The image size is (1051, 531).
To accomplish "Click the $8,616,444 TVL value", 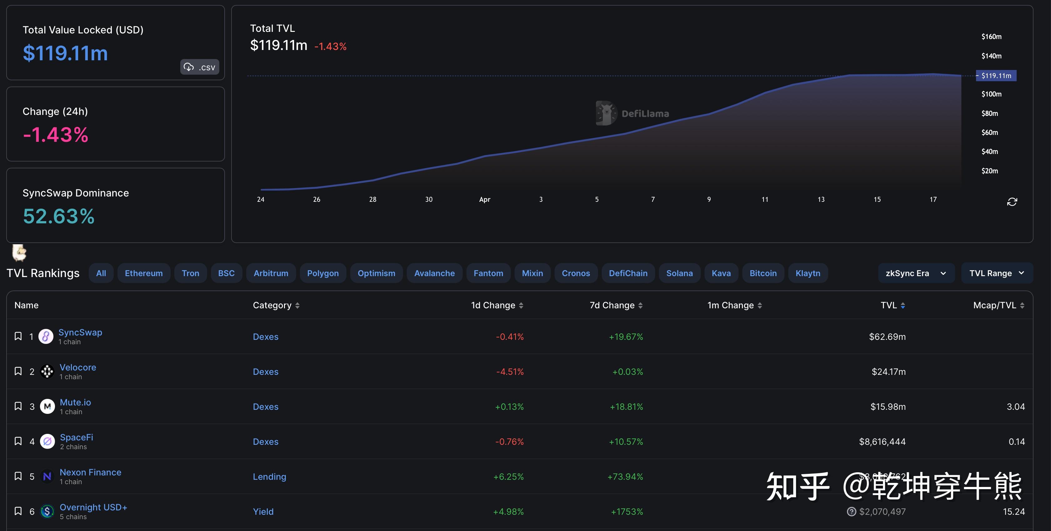I will (x=882, y=442).
